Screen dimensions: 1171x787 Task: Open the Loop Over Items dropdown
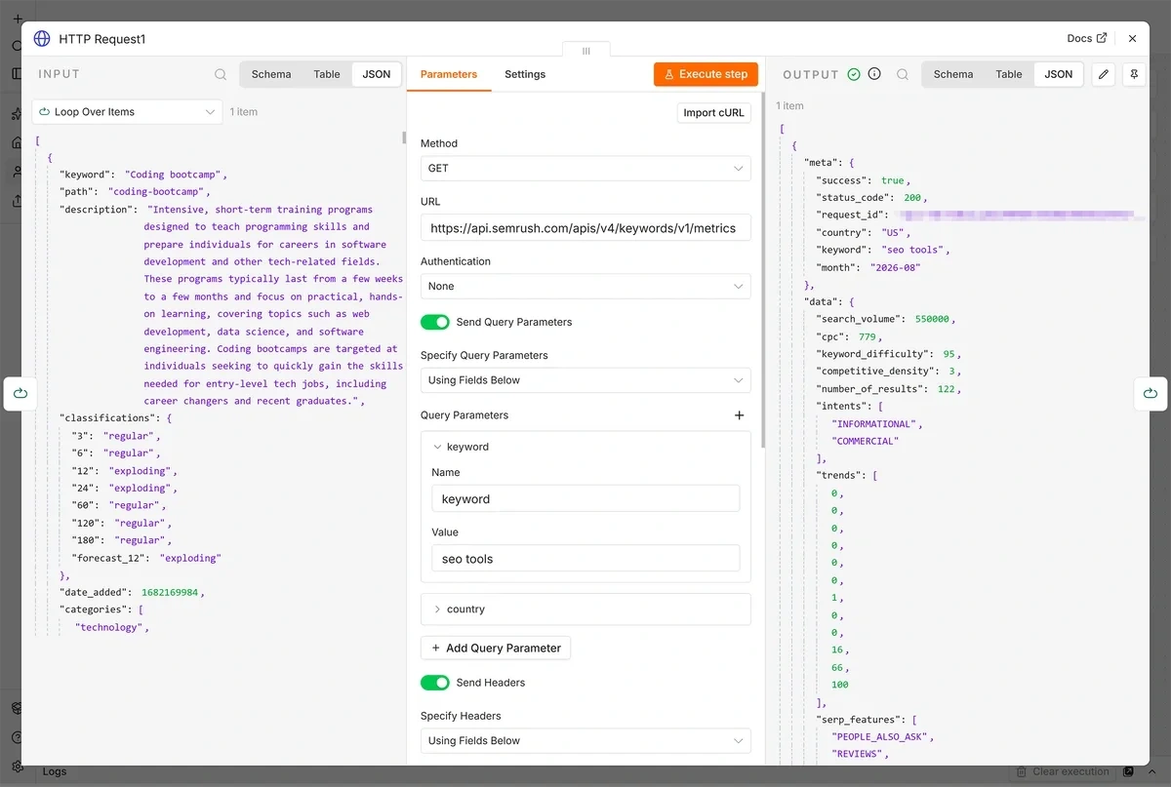tap(127, 112)
